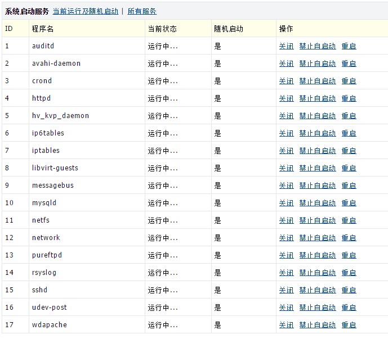Click 禁止自启动 for network
The width and height of the screenshot is (388, 339).
click(x=318, y=238)
